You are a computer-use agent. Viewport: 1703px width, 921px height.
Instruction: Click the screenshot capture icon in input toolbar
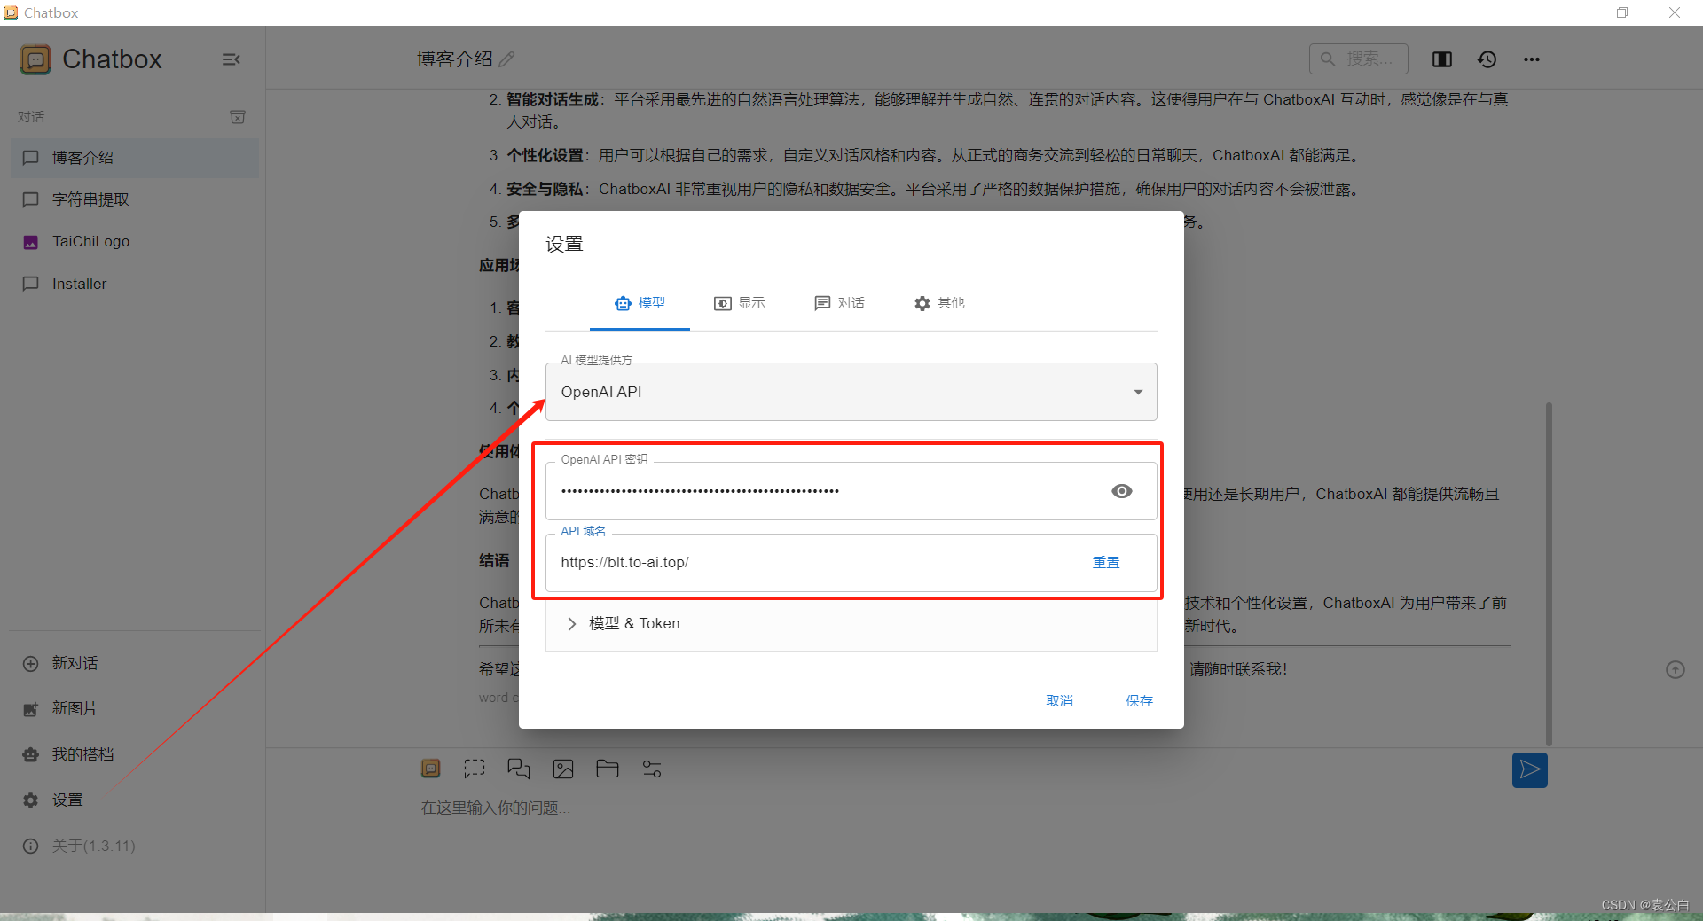pos(475,769)
